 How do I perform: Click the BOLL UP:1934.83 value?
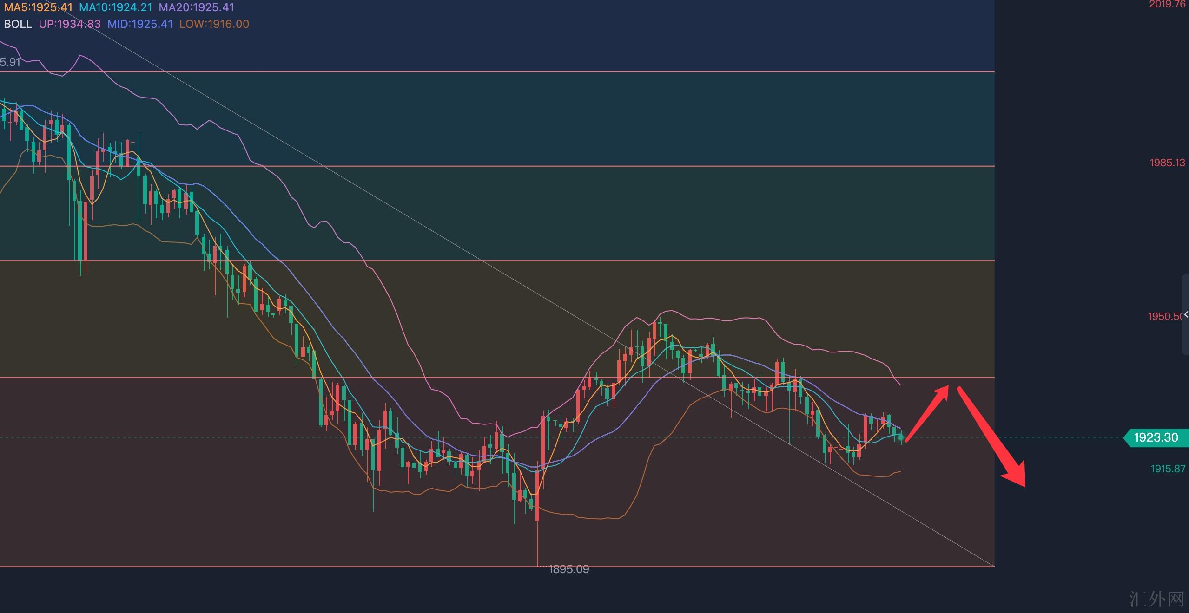tap(70, 24)
